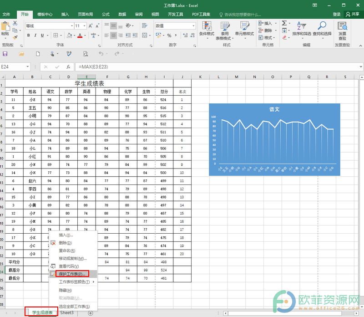
Task: Switch to the 公式 ribbon tab
Action: (106, 15)
